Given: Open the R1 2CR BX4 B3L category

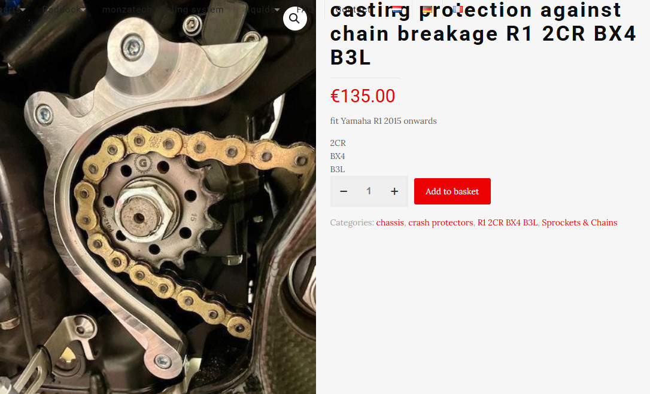Looking at the screenshot, I should click(x=508, y=222).
